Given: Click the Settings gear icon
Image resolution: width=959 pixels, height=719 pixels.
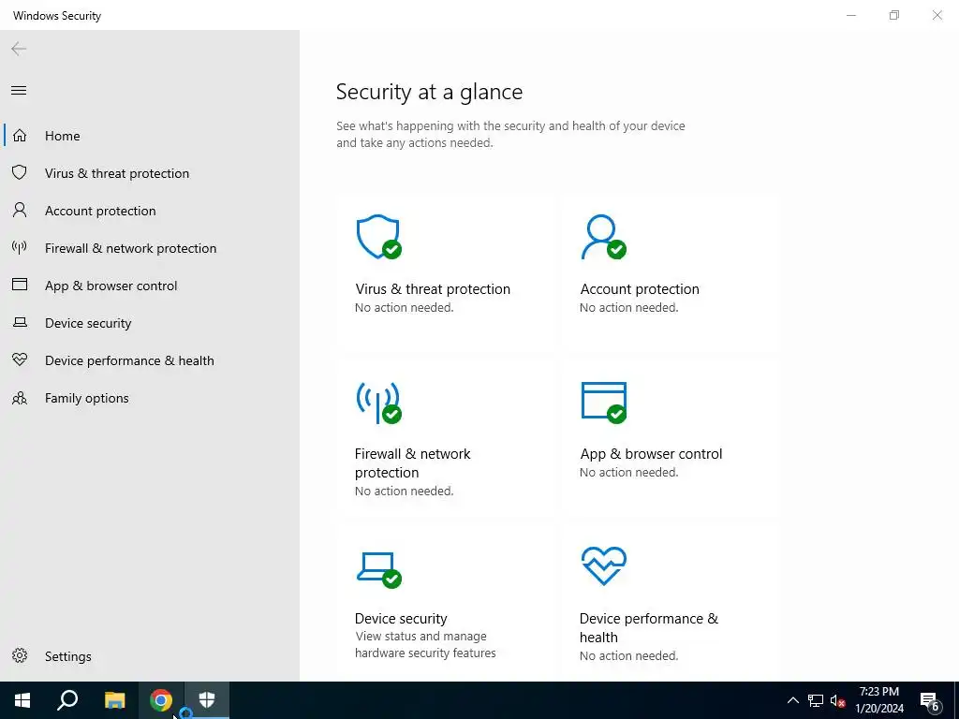Looking at the screenshot, I should pyautogui.click(x=20, y=655).
